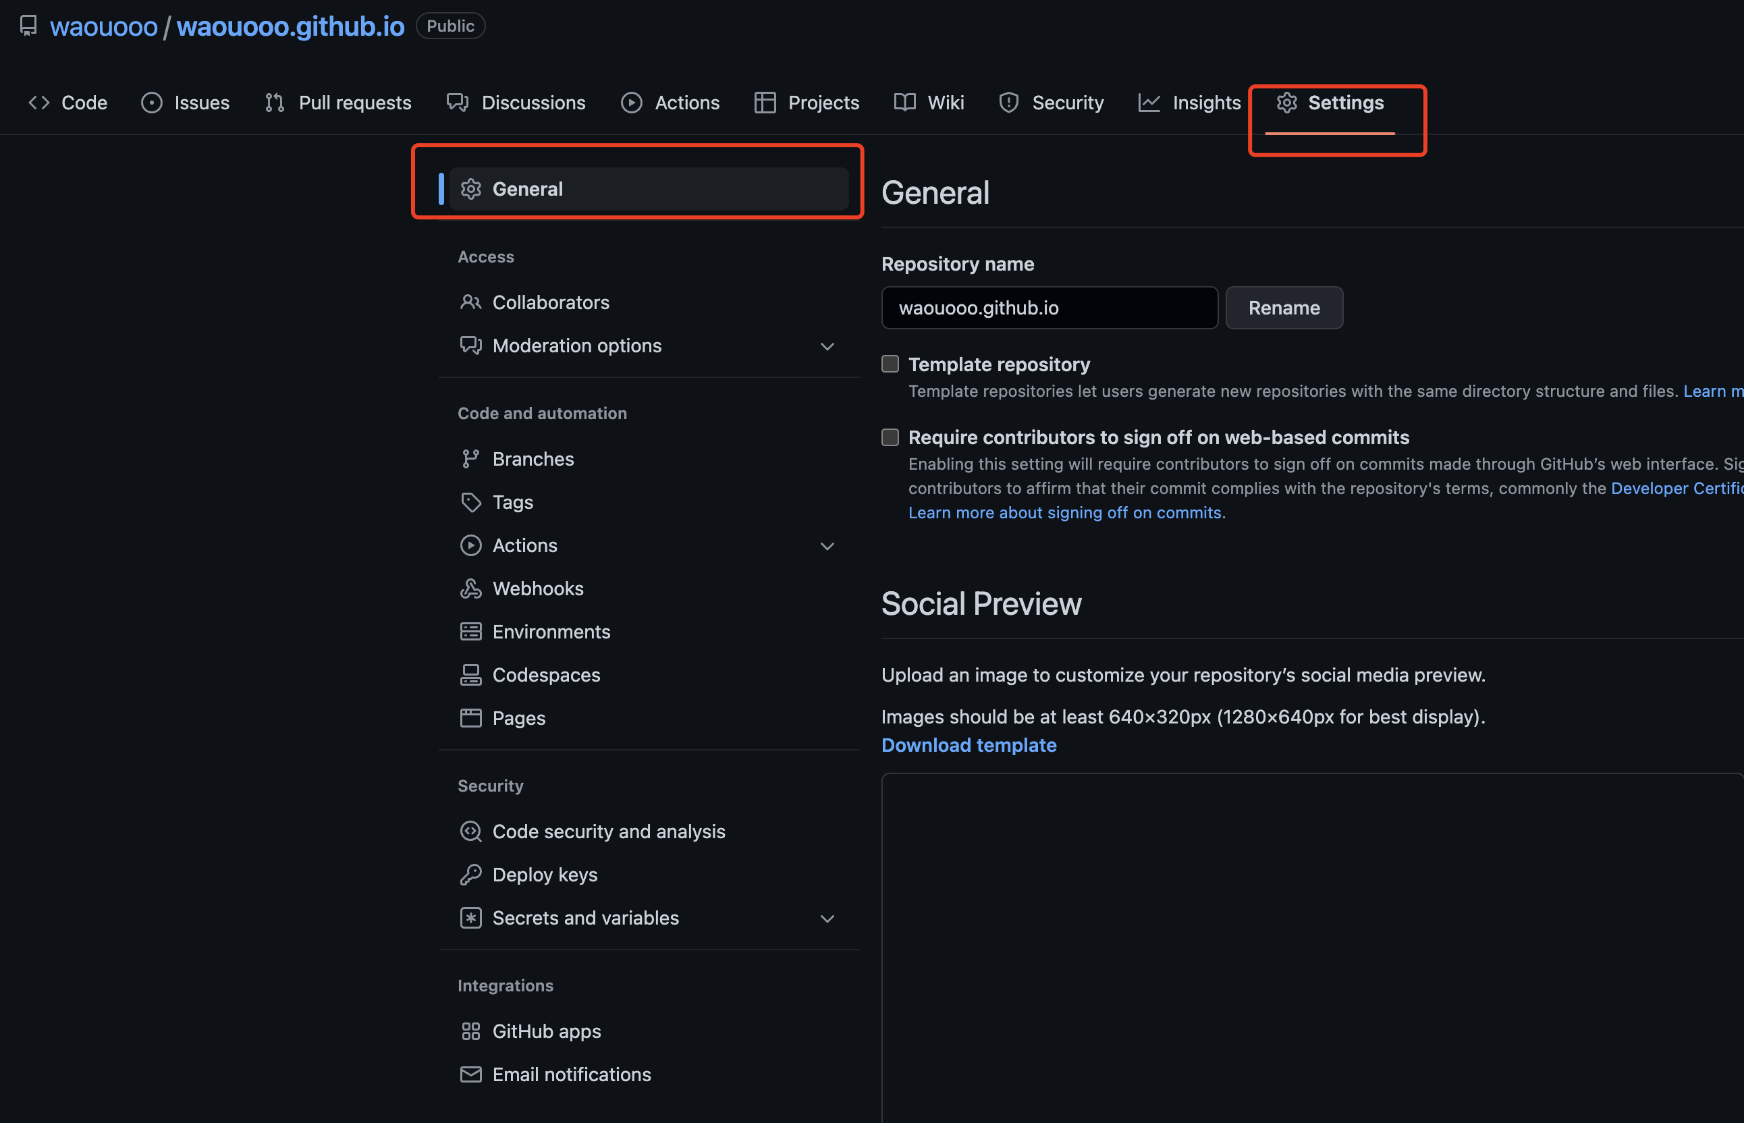This screenshot has width=1744, height=1123.
Task: Enable the Template repository checkbox
Action: [x=890, y=364]
